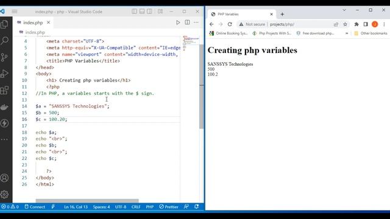
Task: Change indentation via Spaces: 4
Action: point(101,207)
